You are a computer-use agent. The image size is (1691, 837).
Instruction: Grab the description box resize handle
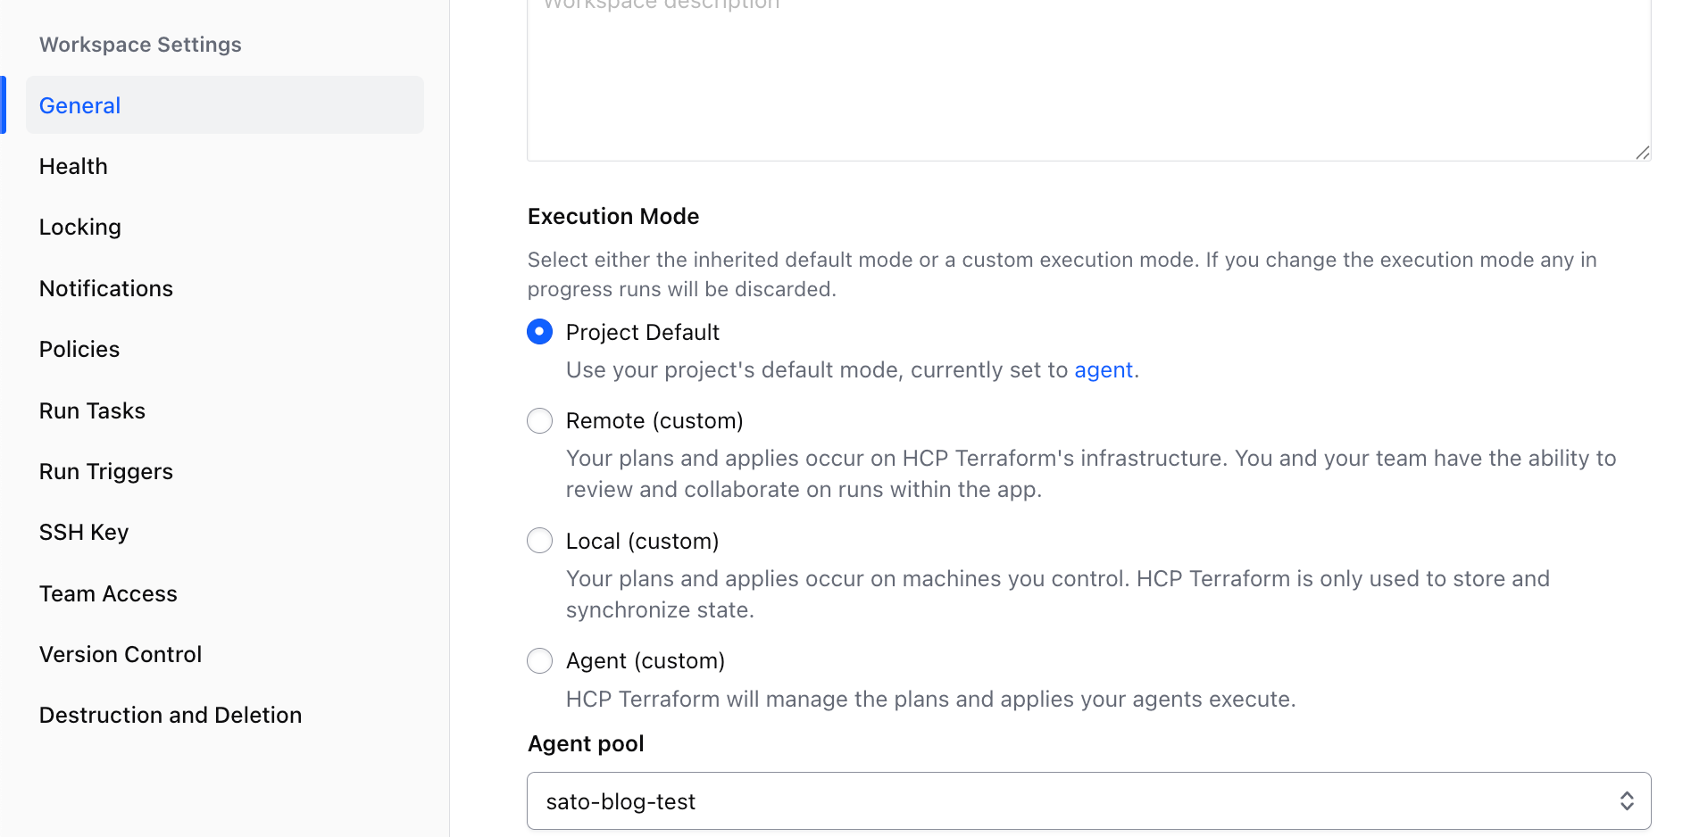pyautogui.click(x=1642, y=153)
